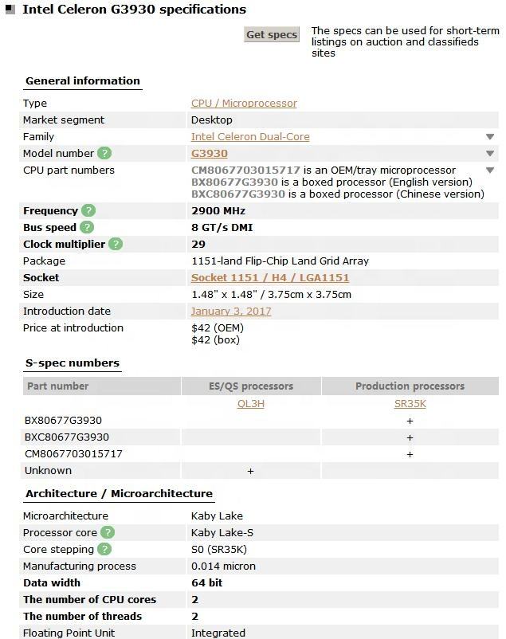506x639 pixels.
Task: Open the SR35K S-spec link
Action: pyautogui.click(x=410, y=403)
